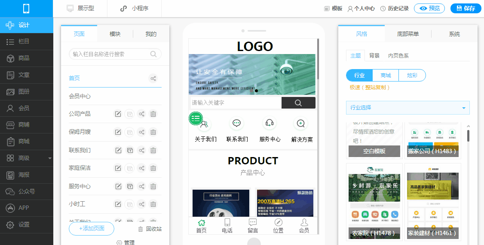Open 管理 at panel bottom

tap(126, 242)
